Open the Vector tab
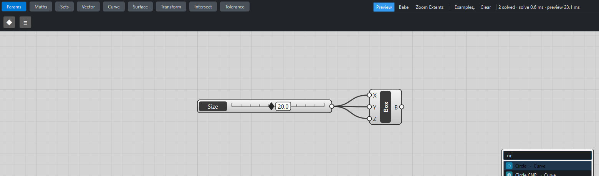 [x=88, y=7]
